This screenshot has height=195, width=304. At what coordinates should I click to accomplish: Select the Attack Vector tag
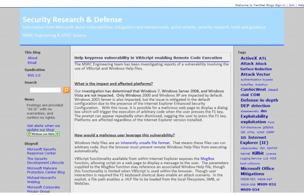pos(256,74)
